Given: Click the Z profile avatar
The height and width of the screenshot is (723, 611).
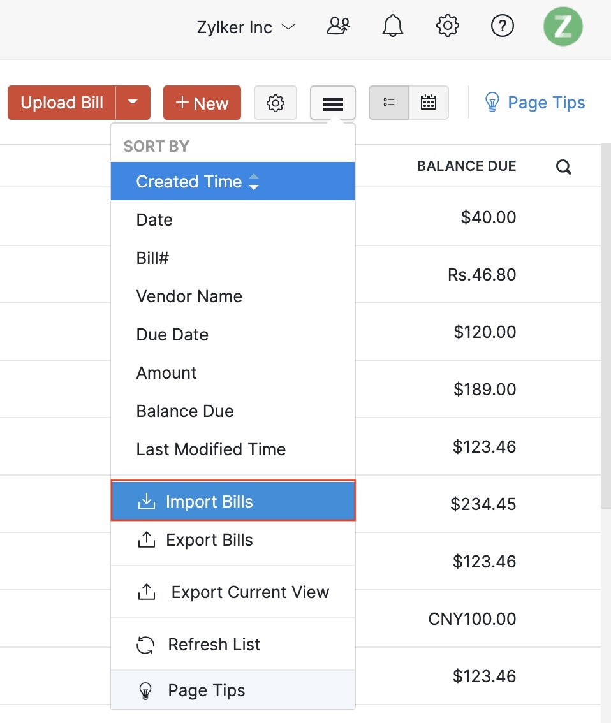Looking at the screenshot, I should [563, 27].
